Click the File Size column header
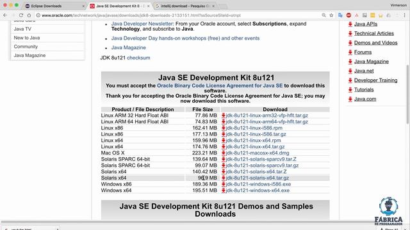410x230 pixels. (202, 109)
